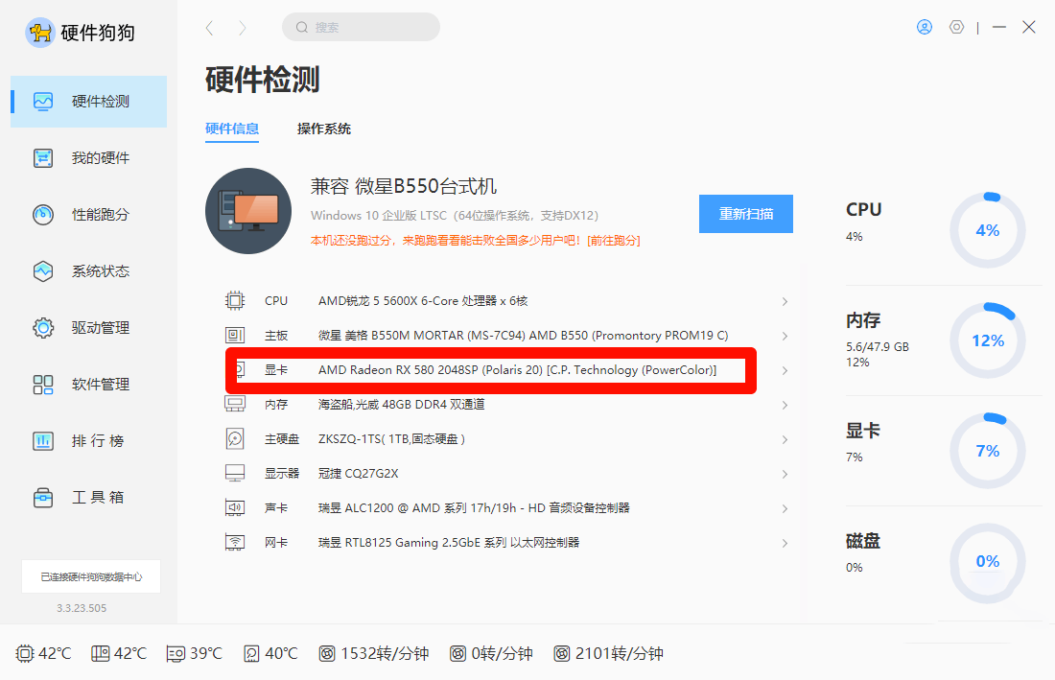The width and height of the screenshot is (1055, 680).
Task: Click the 软件管理 grid icon
Action: click(x=43, y=384)
